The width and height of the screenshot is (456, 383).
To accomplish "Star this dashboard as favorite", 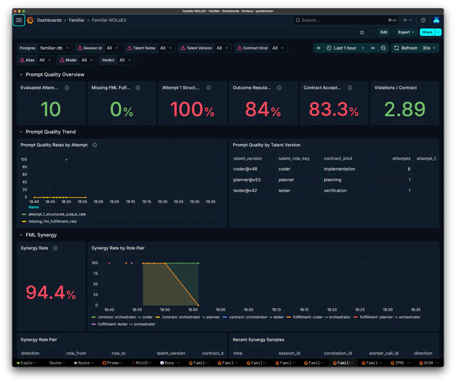I will tap(362, 32).
